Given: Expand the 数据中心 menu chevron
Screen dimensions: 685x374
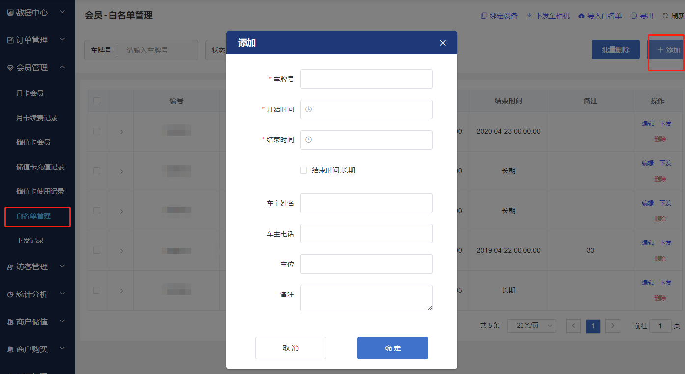Looking at the screenshot, I should tap(62, 12).
